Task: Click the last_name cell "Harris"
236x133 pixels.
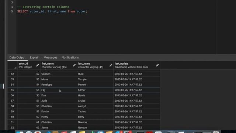Action: (95, 95)
